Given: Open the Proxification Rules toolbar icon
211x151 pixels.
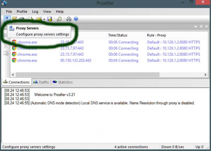Looking at the screenshot, I should point(14,19).
